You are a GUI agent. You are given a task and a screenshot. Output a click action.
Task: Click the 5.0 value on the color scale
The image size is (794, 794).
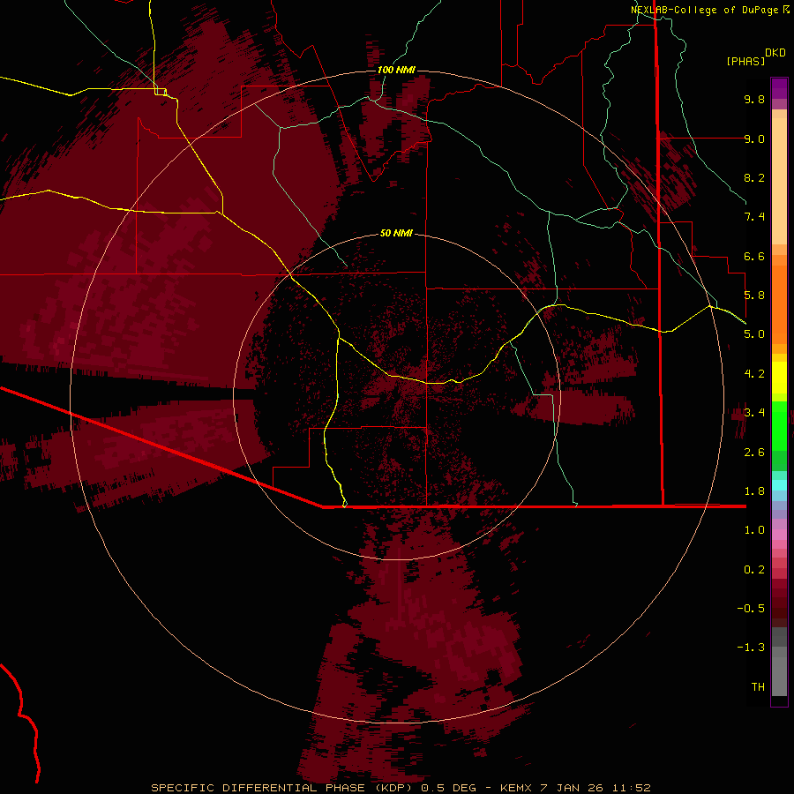tap(754, 334)
